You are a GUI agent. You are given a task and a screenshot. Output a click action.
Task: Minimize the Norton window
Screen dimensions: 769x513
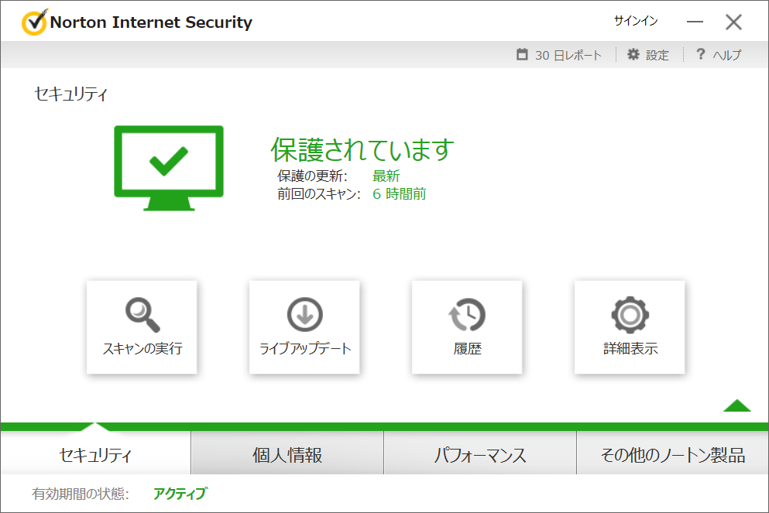(695, 22)
